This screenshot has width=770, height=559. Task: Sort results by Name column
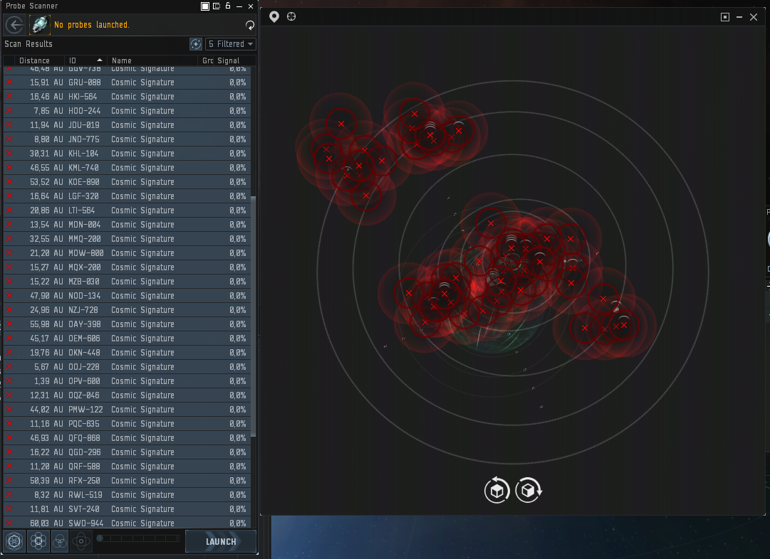click(x=152, y=60)
